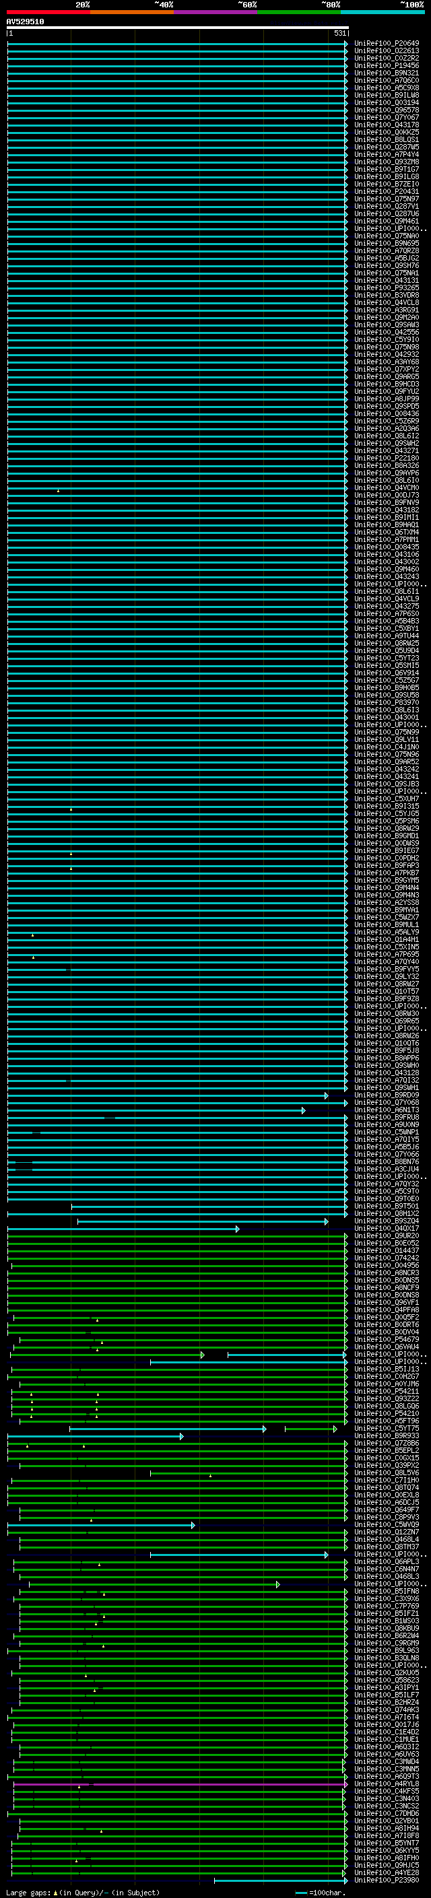Select hit label UniRef100_B5IFN8
Screen dimensions: 431x1898
(387, 1592)
